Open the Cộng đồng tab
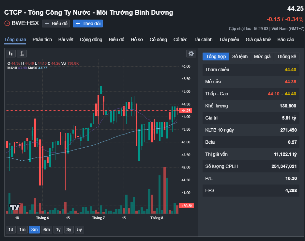Image resolution: width=305 pixels, height=241 pixels. [91, 40]
